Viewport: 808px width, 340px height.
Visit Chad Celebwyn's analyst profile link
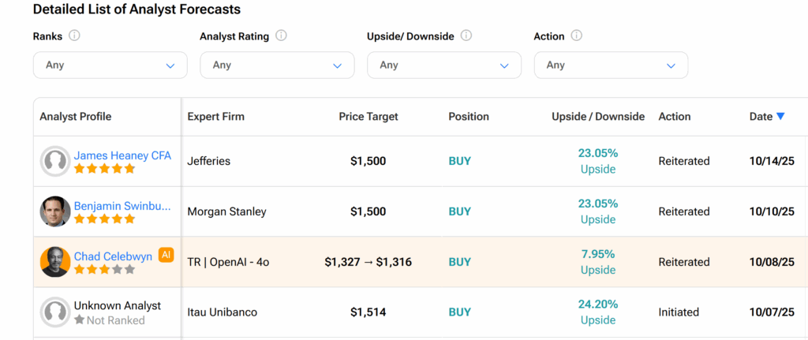click(113, 256)
